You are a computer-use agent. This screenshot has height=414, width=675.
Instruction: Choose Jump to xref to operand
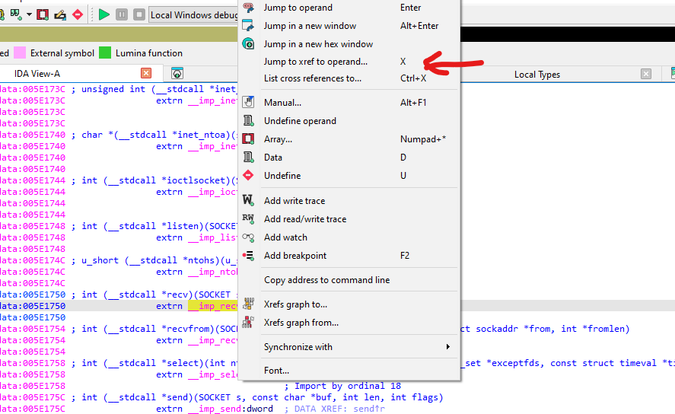point(315,62)
